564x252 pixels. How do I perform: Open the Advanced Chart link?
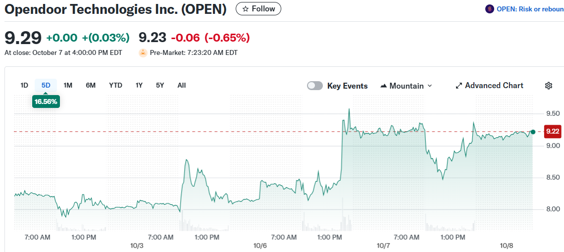tap(494, 86)
